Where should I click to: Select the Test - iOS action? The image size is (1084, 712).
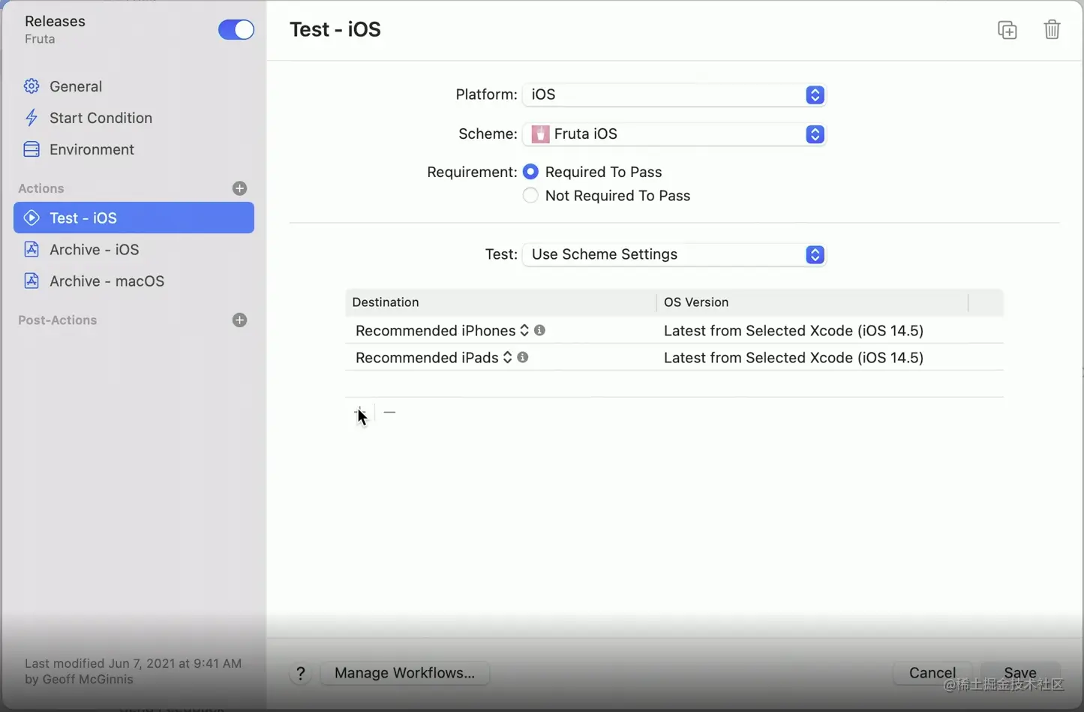pos(134,218)
